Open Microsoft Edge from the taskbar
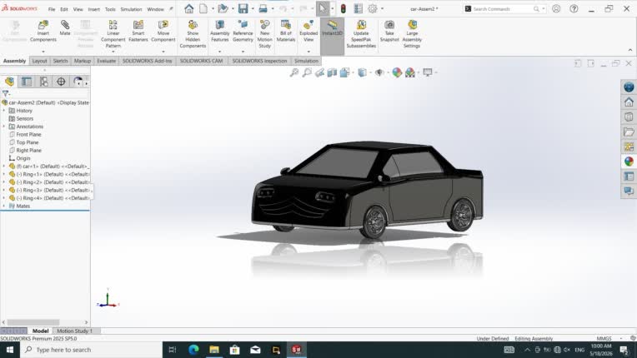 (193, 350)
